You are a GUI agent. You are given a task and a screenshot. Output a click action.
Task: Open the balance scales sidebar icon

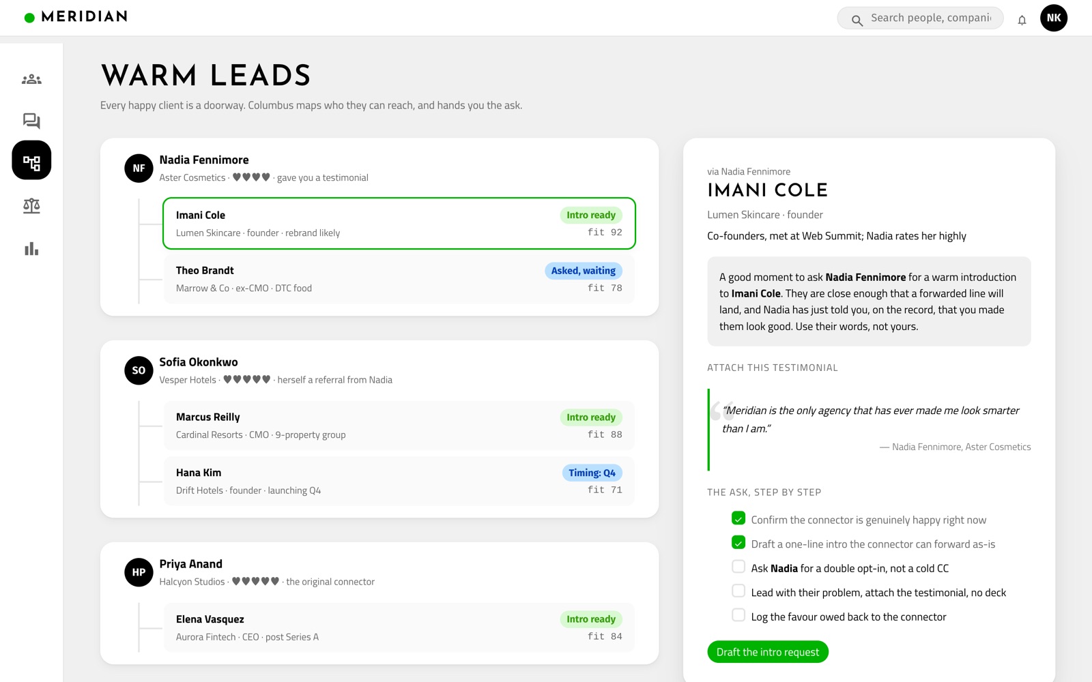tap(31, 206)
